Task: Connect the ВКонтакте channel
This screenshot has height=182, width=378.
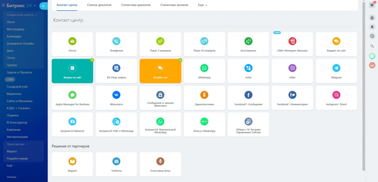Action: (x=116, y=98)
